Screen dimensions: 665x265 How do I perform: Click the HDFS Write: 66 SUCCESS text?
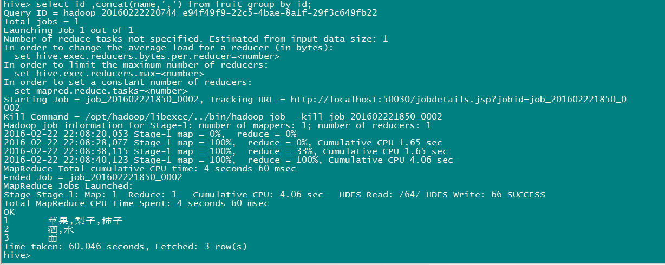click(x=486, y=195)
